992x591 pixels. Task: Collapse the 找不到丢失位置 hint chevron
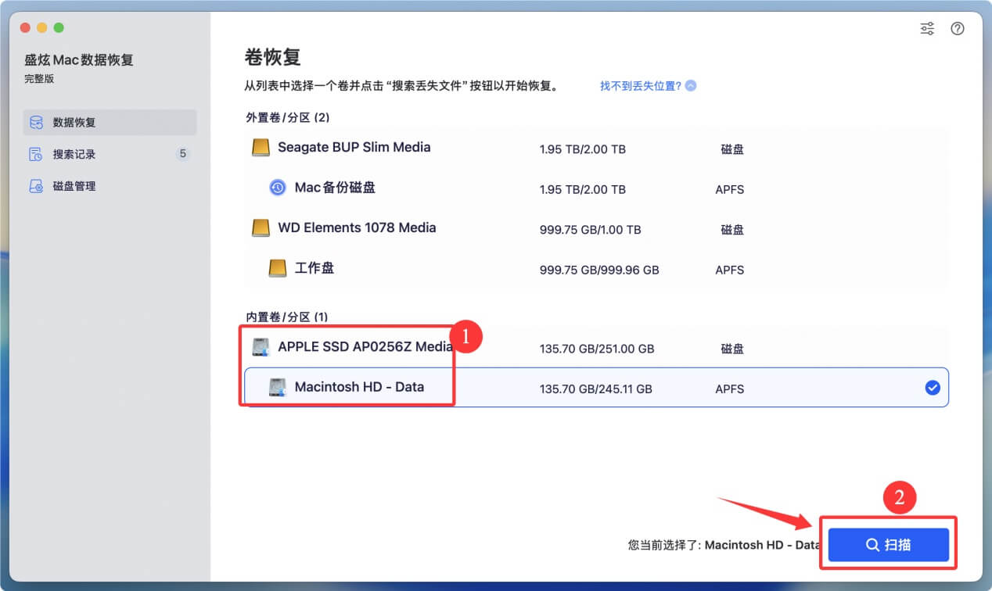click(689, 85)
